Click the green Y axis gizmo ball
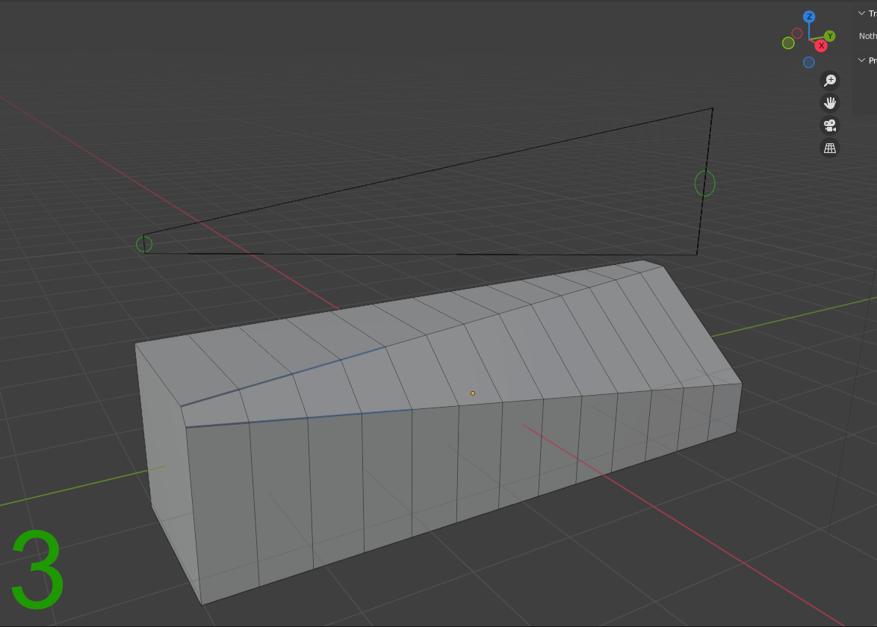The image size is (877, 627). tap(829, 37)
